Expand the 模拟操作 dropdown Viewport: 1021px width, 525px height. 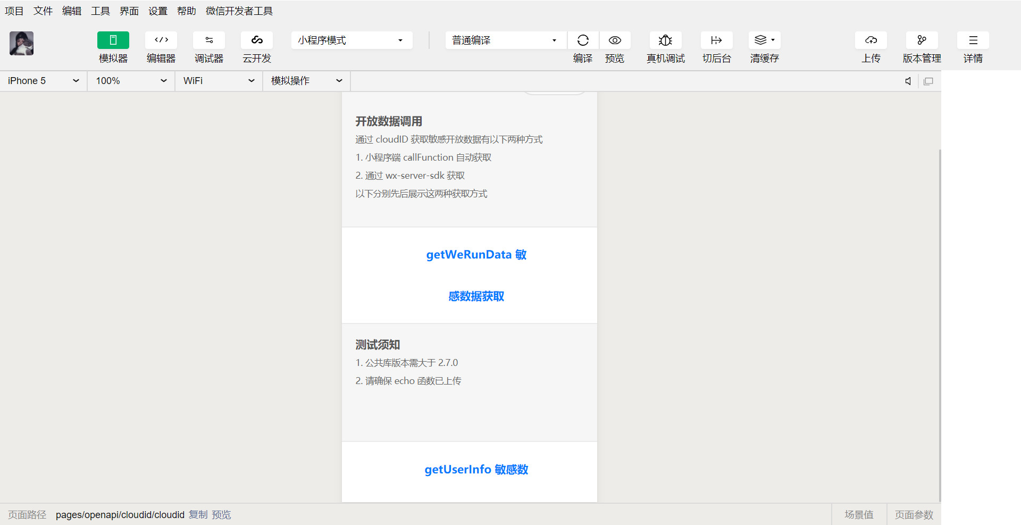307,81
